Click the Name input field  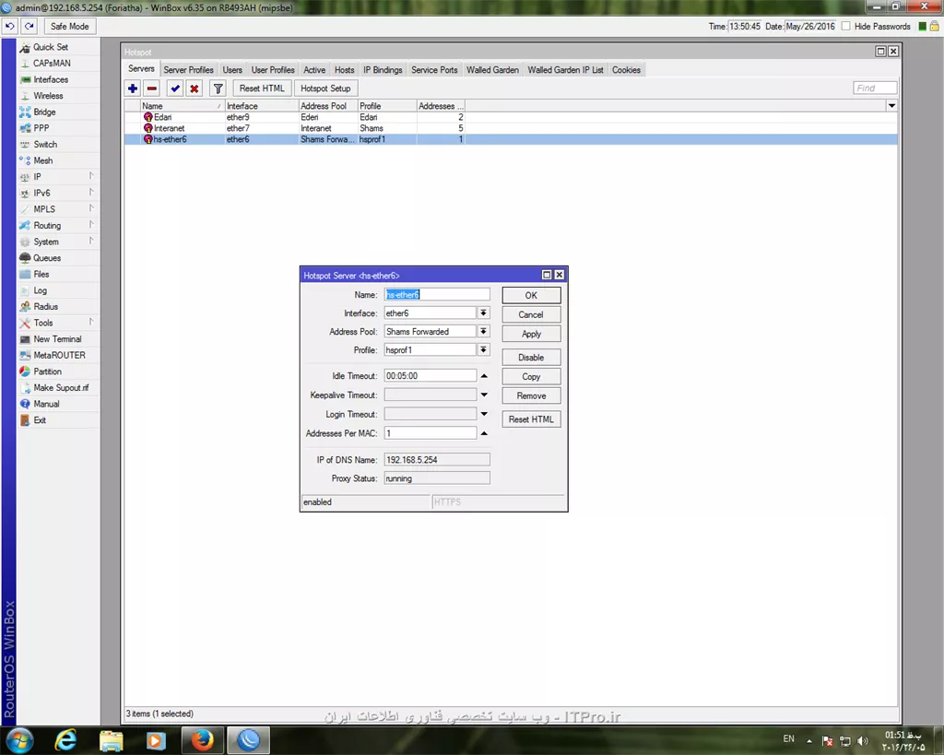point(437,294)
